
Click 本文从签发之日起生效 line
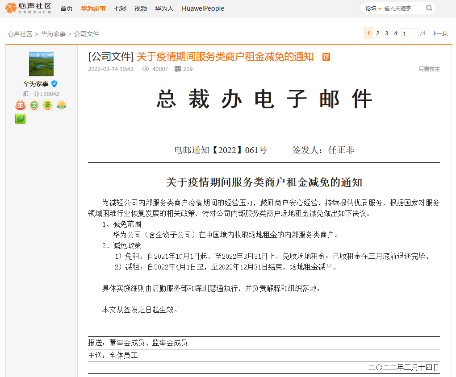click(140, 310)
